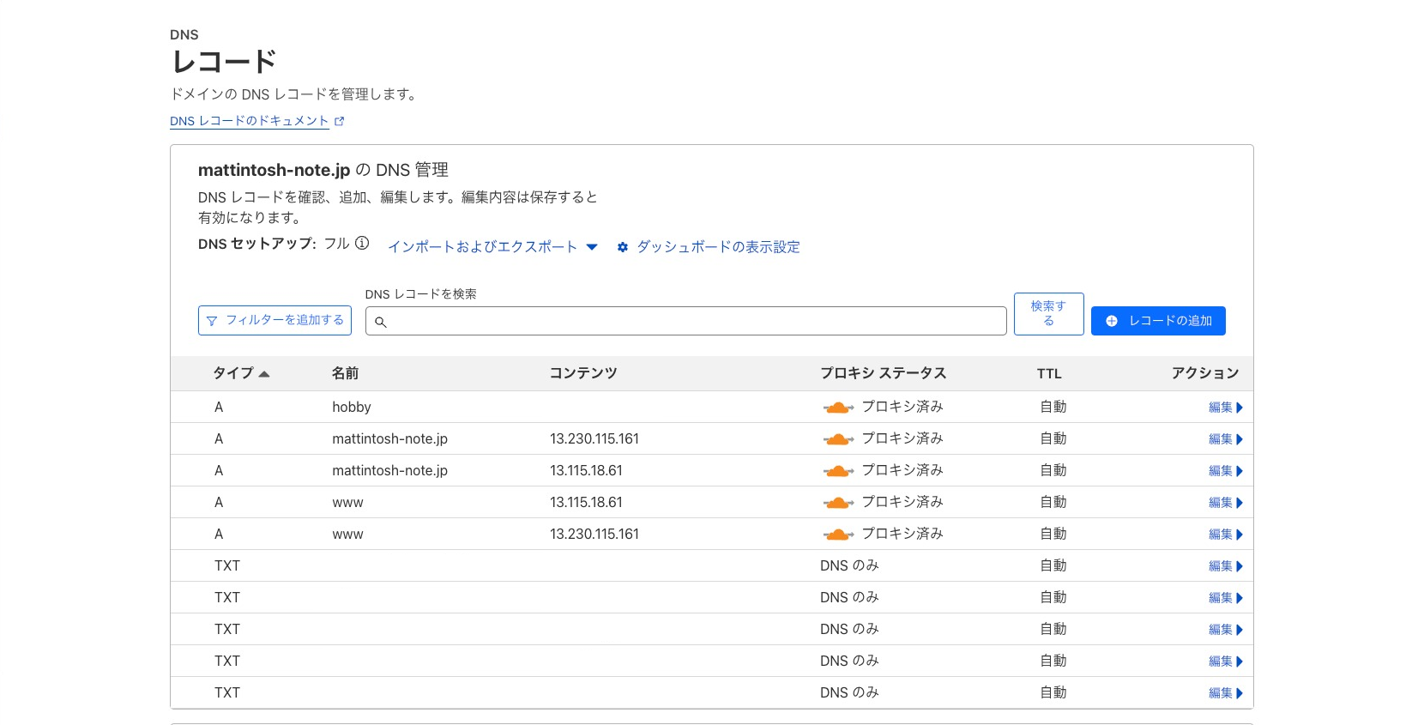Sort the table by タイプ column
Viewport: 1424px width, 725px height.
tap(241, 373)
